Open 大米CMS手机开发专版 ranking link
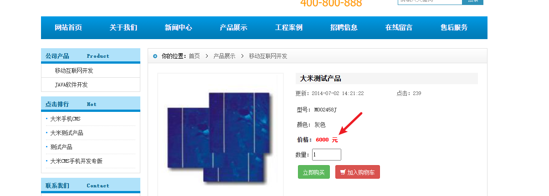Viewport: 549px width, 196px height. (x=76, y=161)
